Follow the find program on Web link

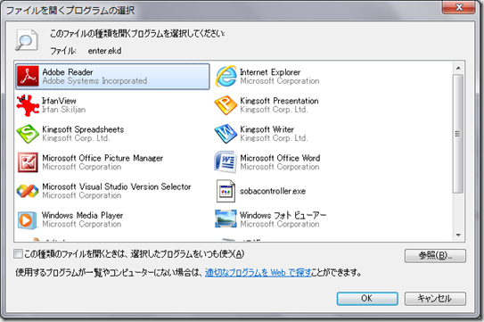(258, 273)
